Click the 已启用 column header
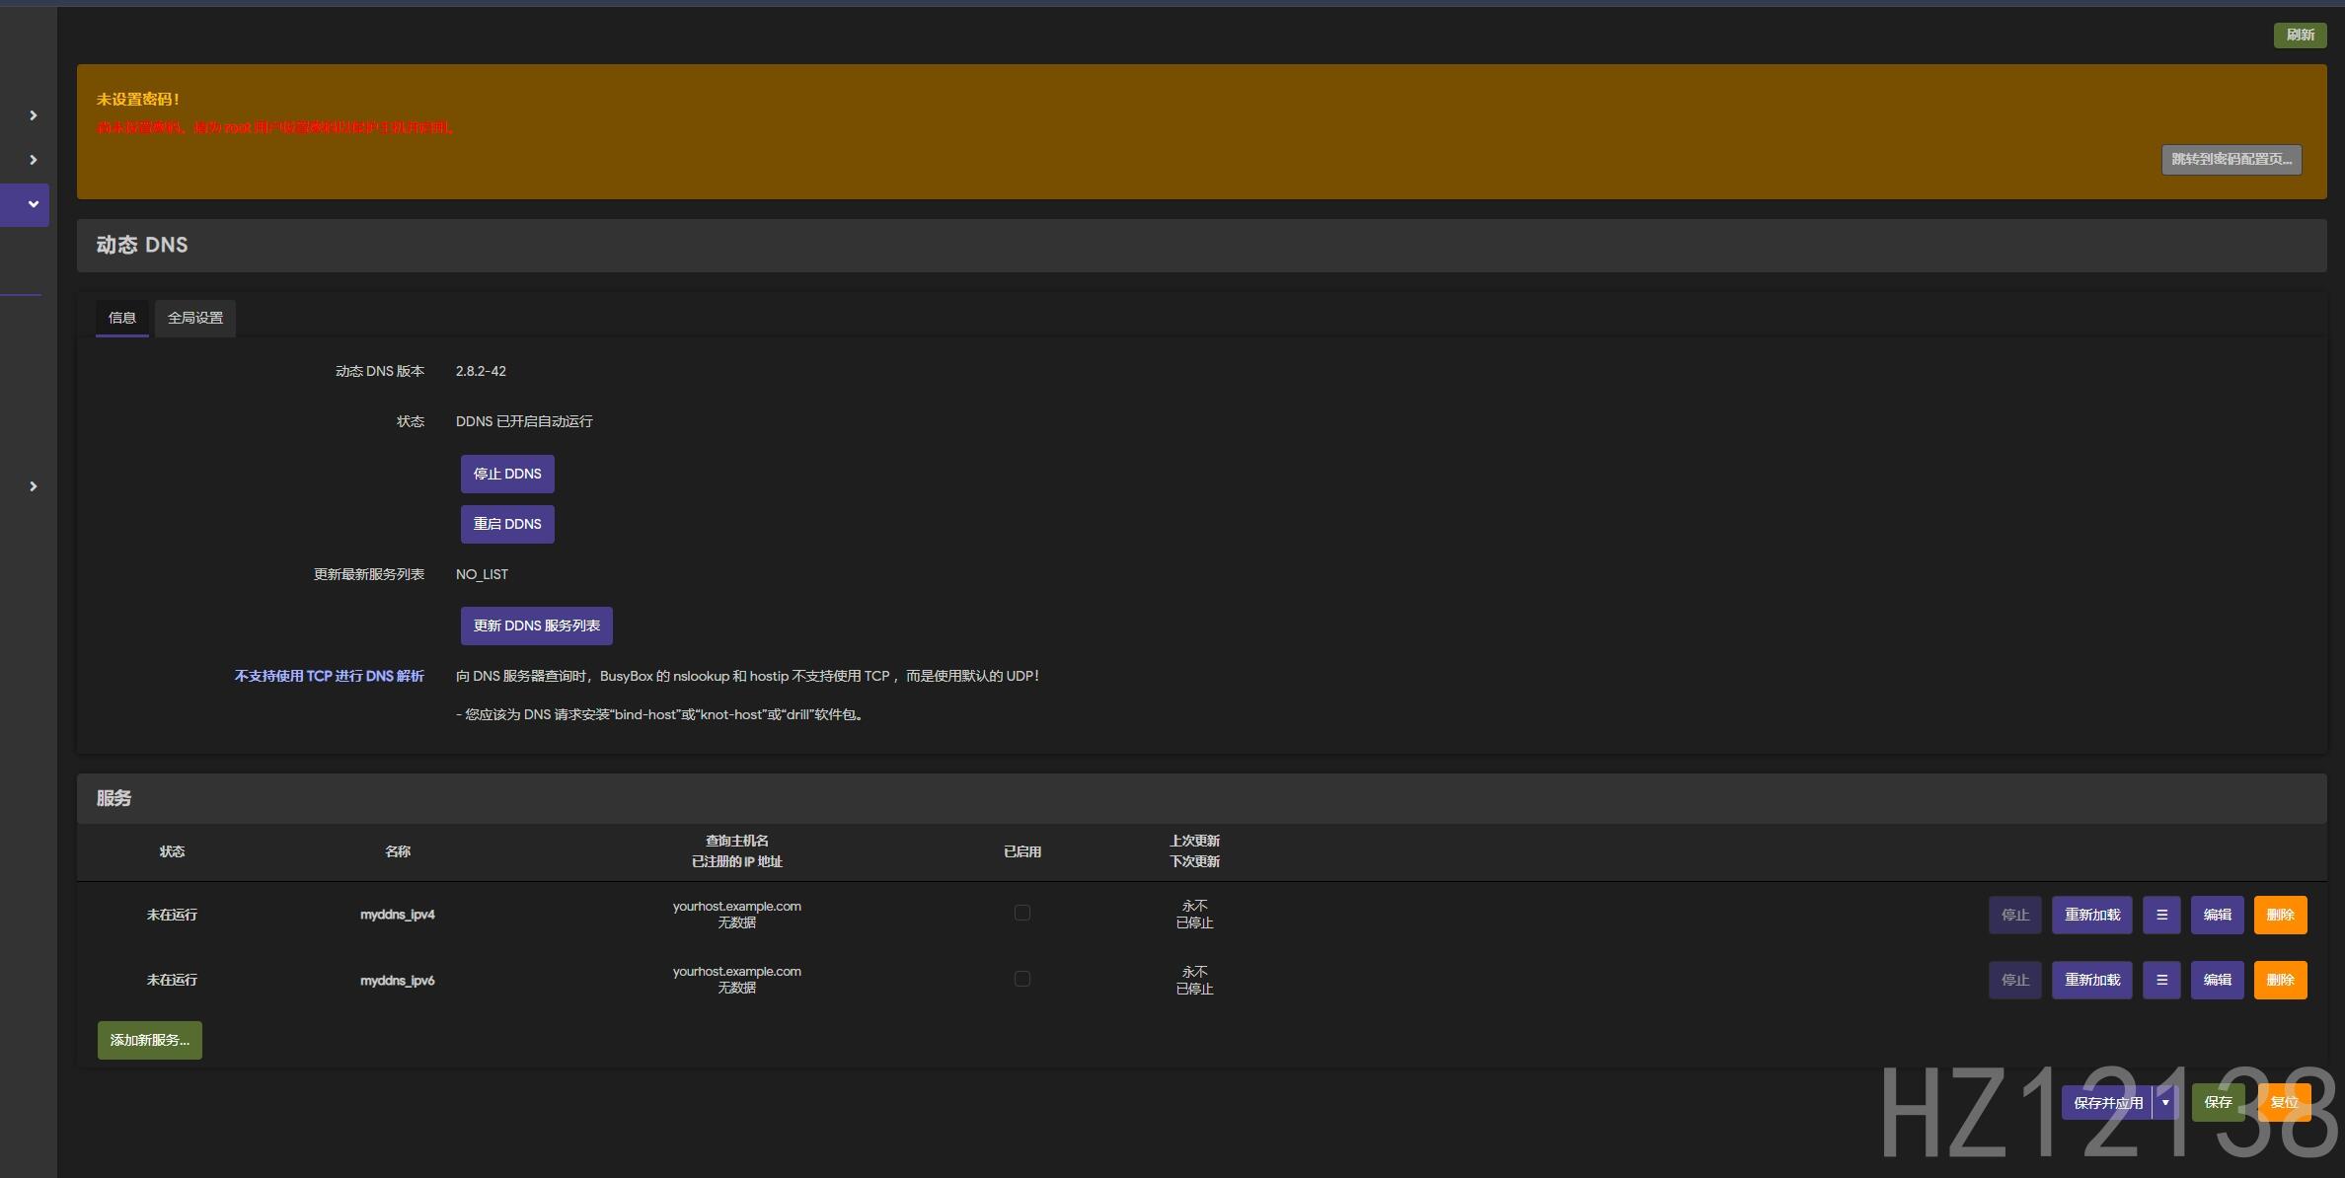Viewport: 2345px width, 1178px height. (1022, 851)
